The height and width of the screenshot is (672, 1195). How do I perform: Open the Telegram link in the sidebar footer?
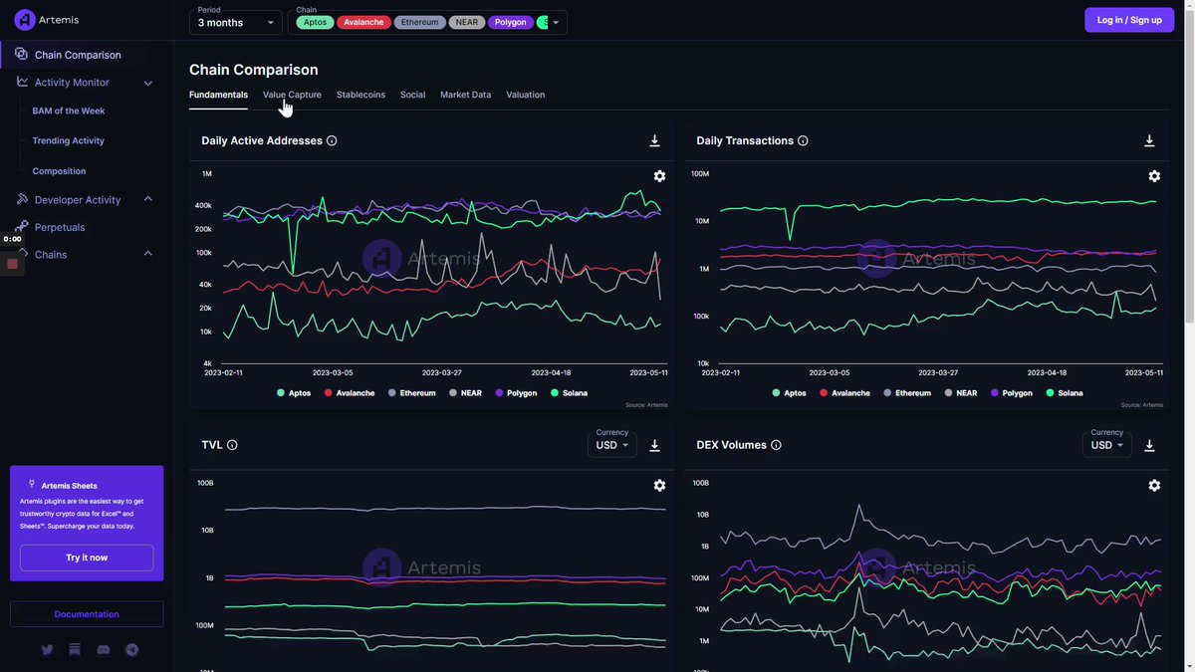[131, 650]
